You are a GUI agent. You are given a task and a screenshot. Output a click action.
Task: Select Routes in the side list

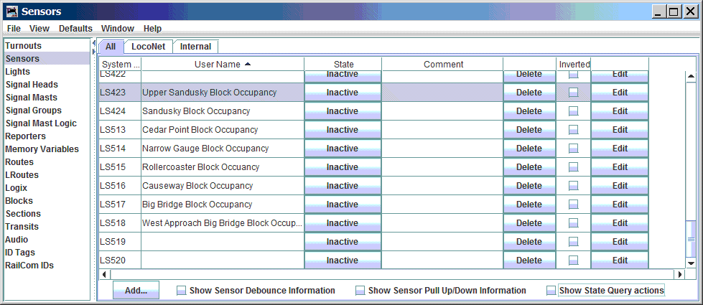click(19, 162)
